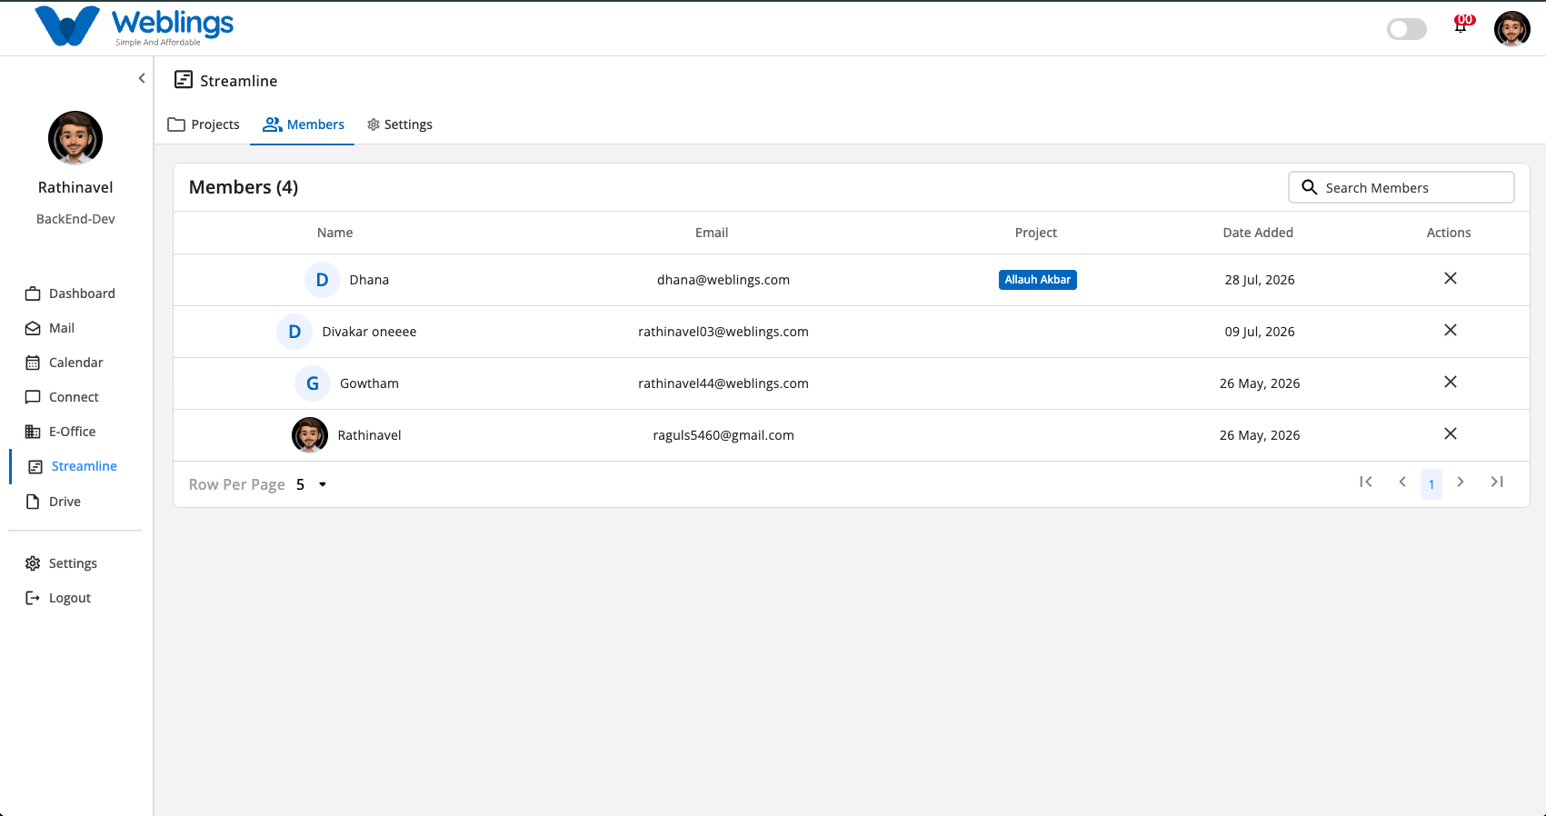Open the Streamline Settings tab
This screenshot has height=816, width=1546.
point(400,124)
